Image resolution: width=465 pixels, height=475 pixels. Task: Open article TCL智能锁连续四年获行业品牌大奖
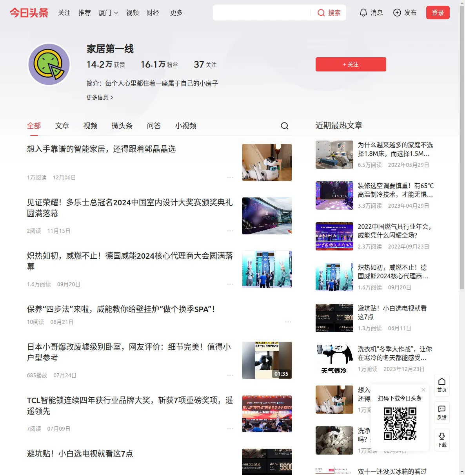coord(130,406)
